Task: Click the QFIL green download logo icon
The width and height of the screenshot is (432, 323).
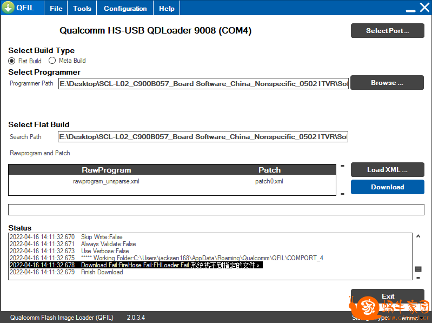Action: (x=8, y=8)
